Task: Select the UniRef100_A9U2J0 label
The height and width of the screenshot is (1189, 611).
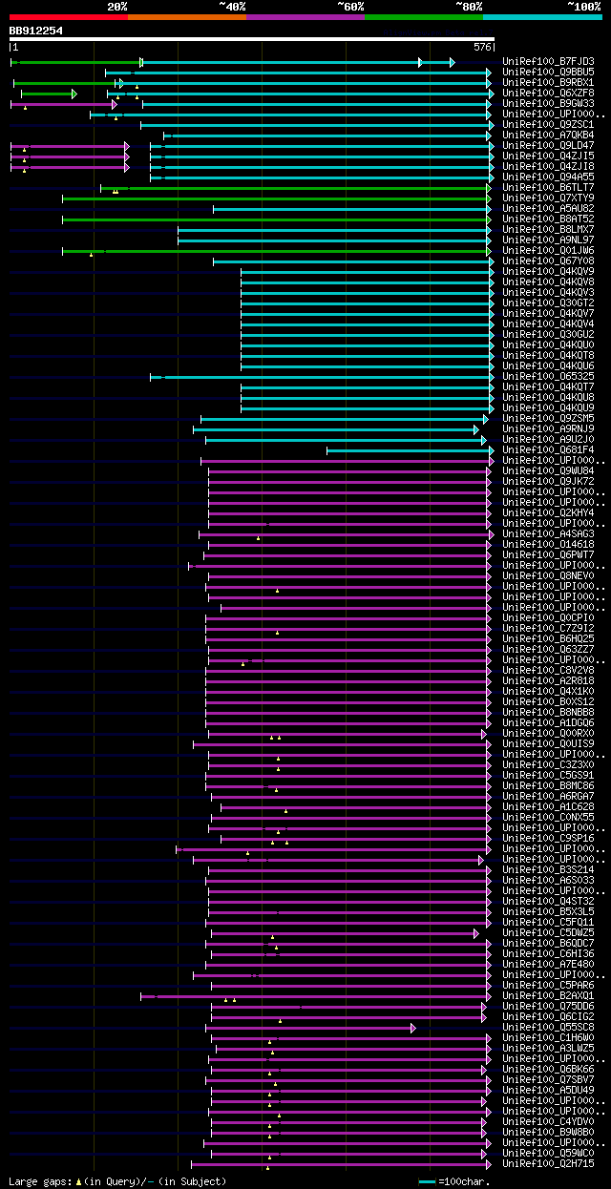Action: (548, 439)
